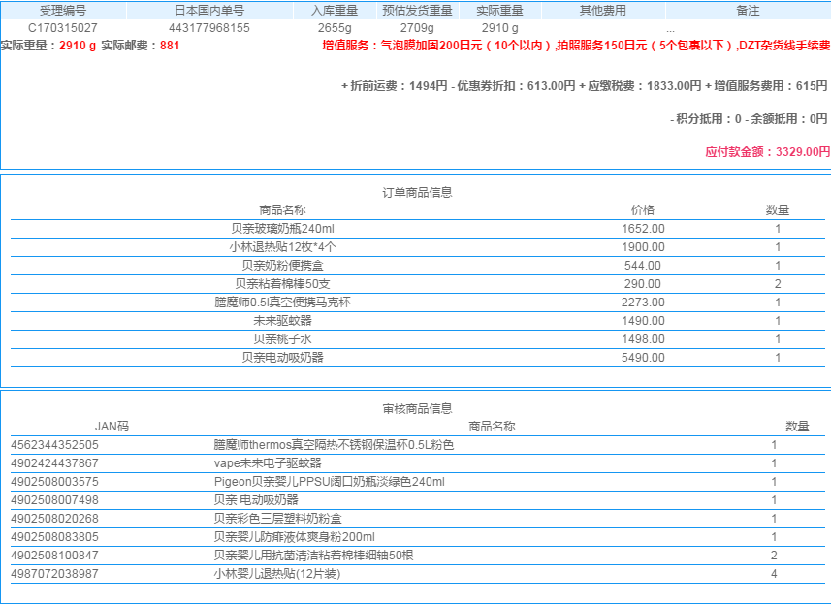This screenshot has height=605, width=831.
Task: Select JAN code 4902508020268
Action: (54, 518)
